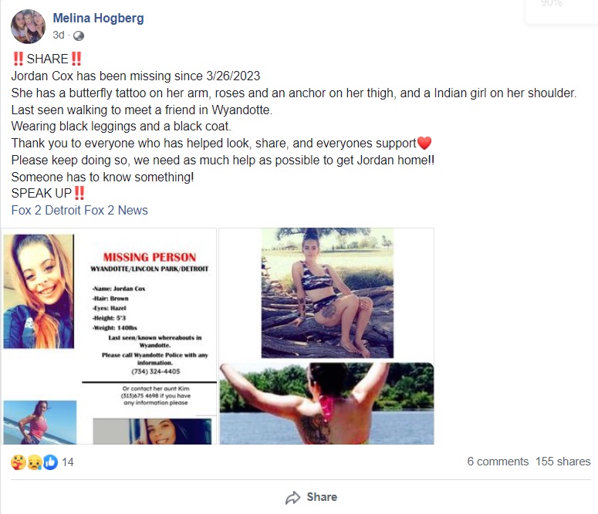
Task: Open Melina Hogberg profile name link
Action: point(98,18)
